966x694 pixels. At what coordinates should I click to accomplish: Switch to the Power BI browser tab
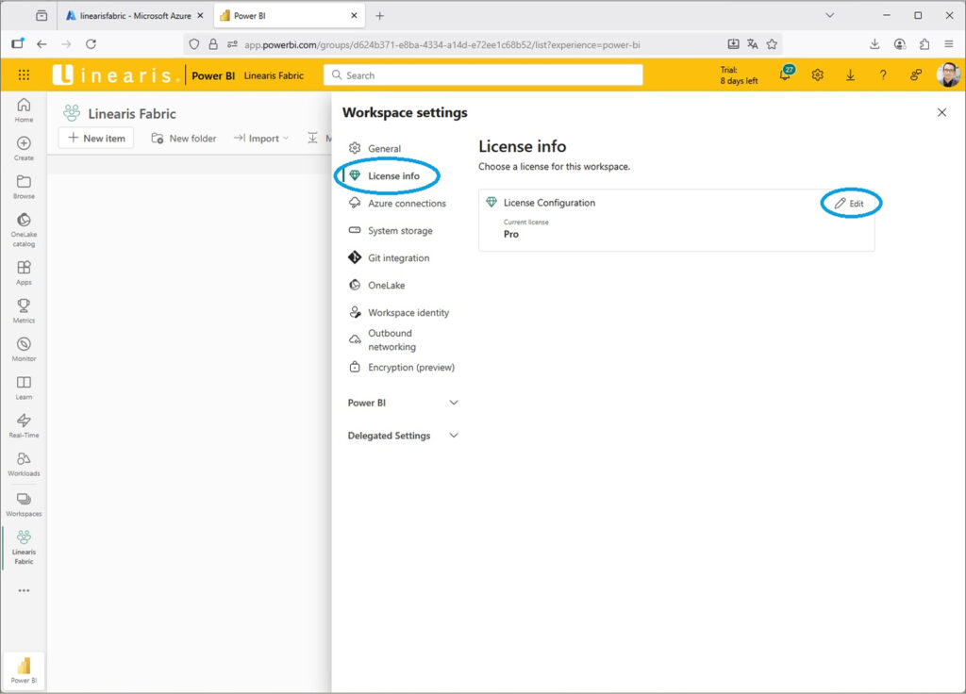[289, 15]
